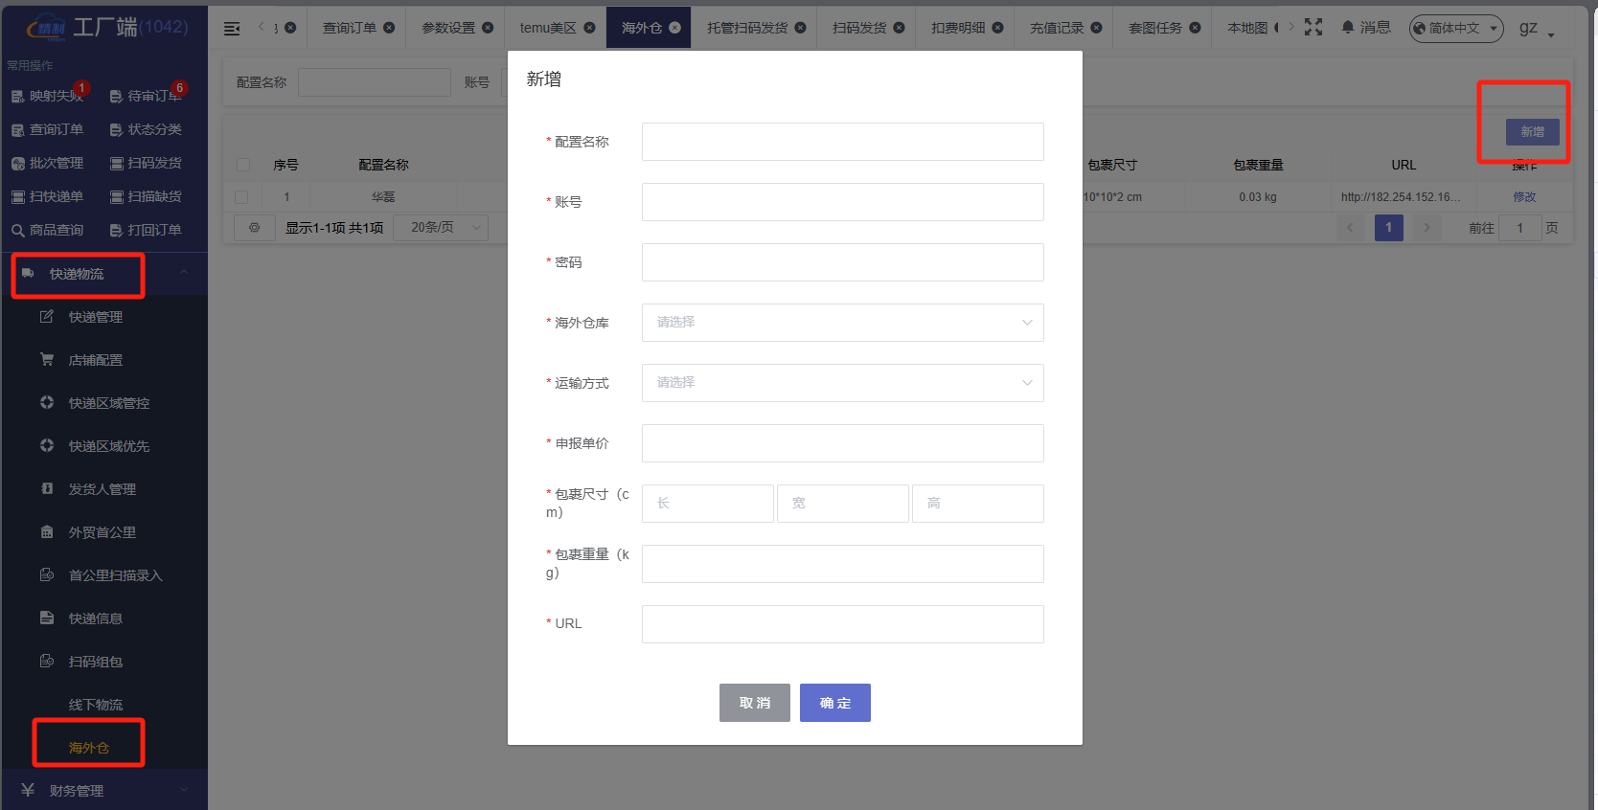Screen dimensions: 1598x810
Task: Expand the 财务管理 sidebar section
Action: tap(103, 791)
